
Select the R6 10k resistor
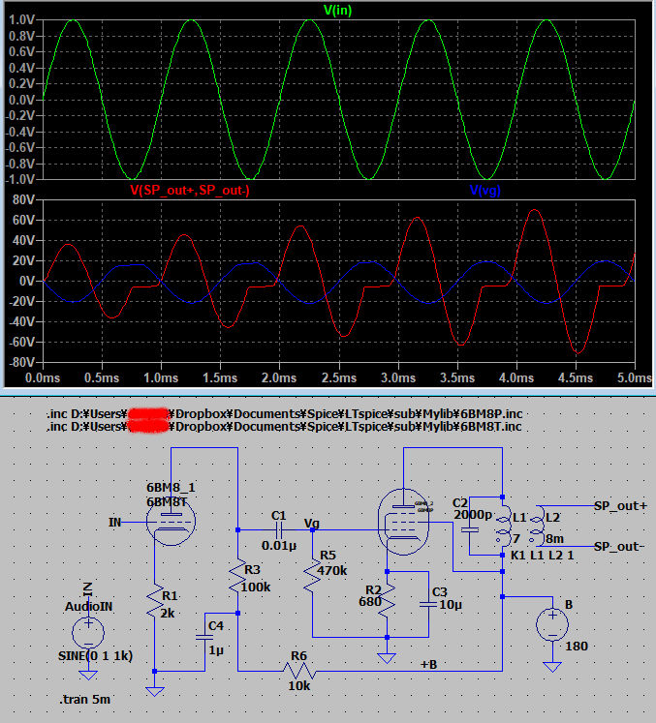[300, 669]
